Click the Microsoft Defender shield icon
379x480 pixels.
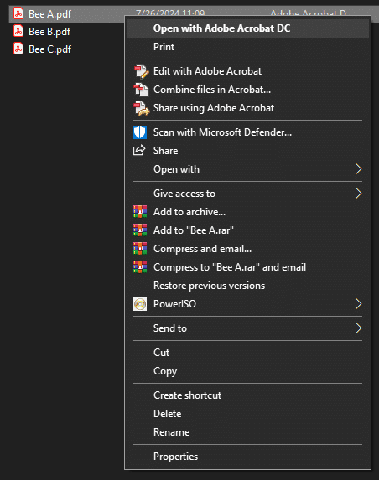[140, 132]
